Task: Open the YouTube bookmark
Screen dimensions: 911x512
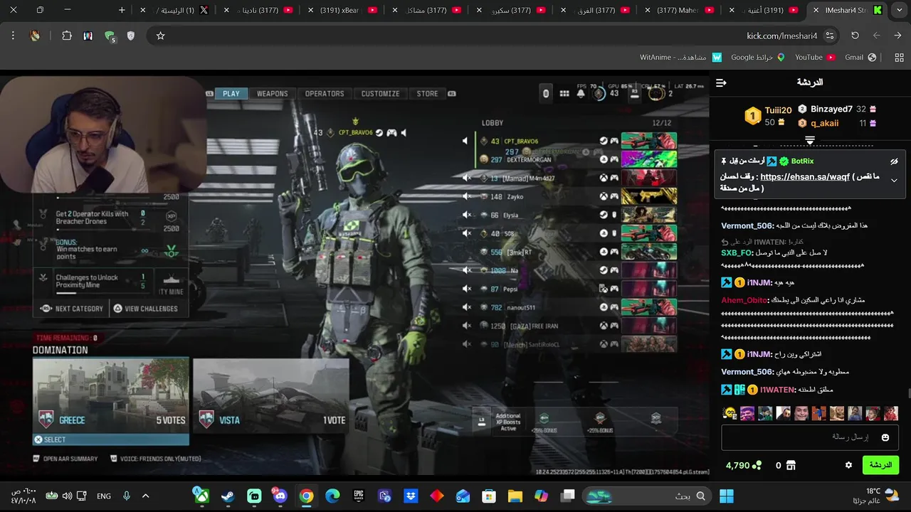Action: click(814, 57)
